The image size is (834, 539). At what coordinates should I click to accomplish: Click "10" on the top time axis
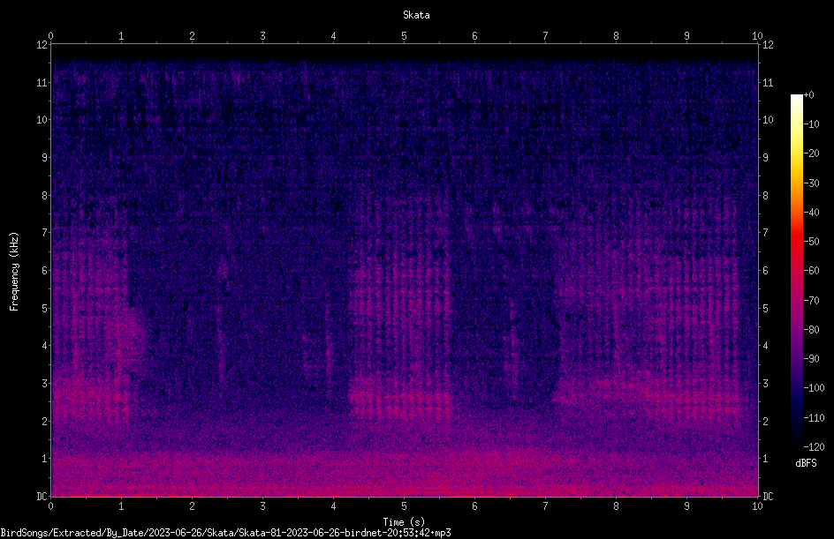(757, 36)
